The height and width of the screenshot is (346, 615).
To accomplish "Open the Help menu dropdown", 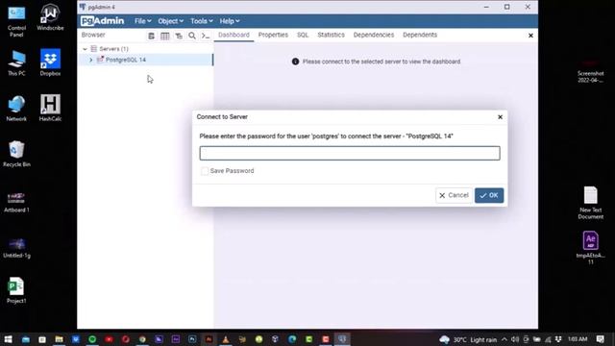I will [x=230, y=21].
